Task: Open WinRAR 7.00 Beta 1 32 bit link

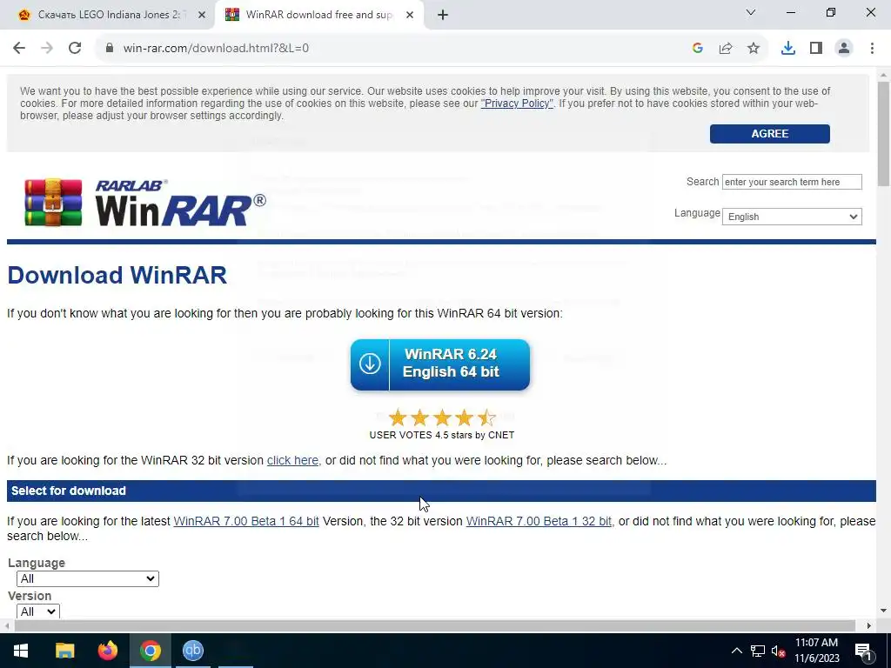Action: [539, 521]
